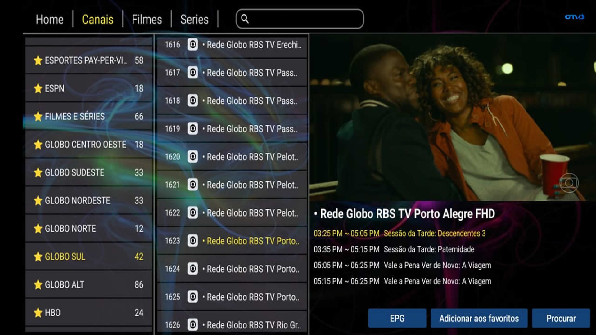Click highlighted Rede Globo RBS TV Porto.. 1623
The image size is (596, 335).
coord(232,241)
